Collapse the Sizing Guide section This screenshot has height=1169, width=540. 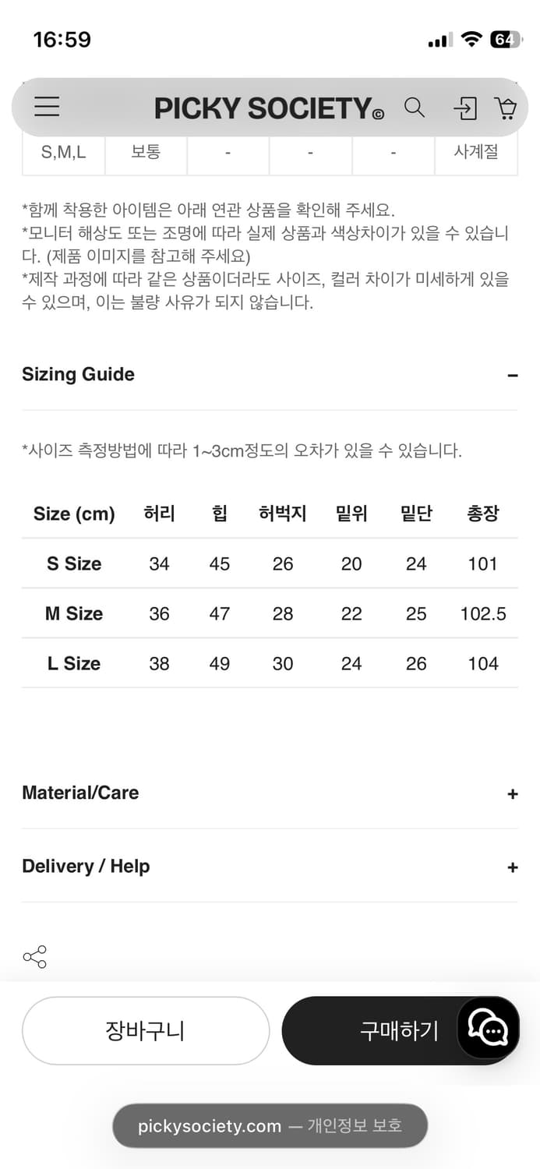click(x=513, y=376)
